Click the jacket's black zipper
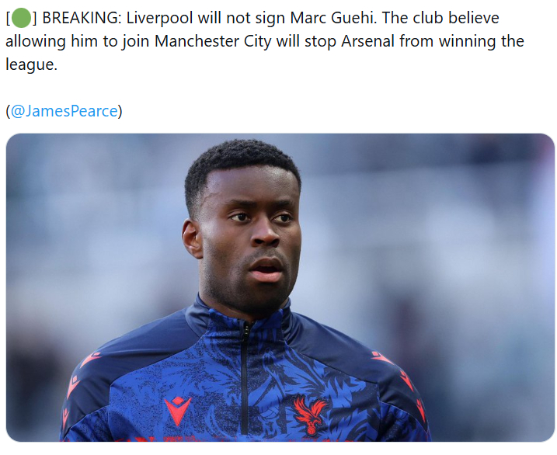 tap(244, 377)
